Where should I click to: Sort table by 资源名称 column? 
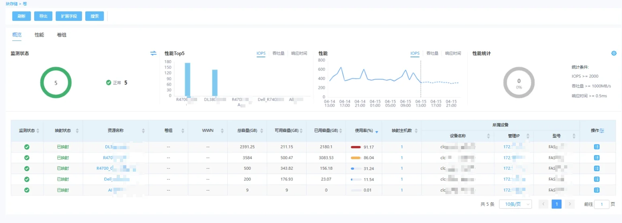click(x=143, y=131)
